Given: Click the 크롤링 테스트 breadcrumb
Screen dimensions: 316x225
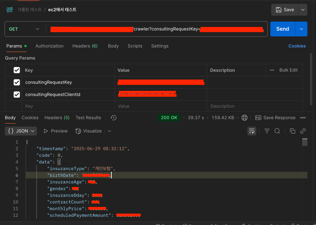Looking at the screenshot, I should tap(29, 10).
